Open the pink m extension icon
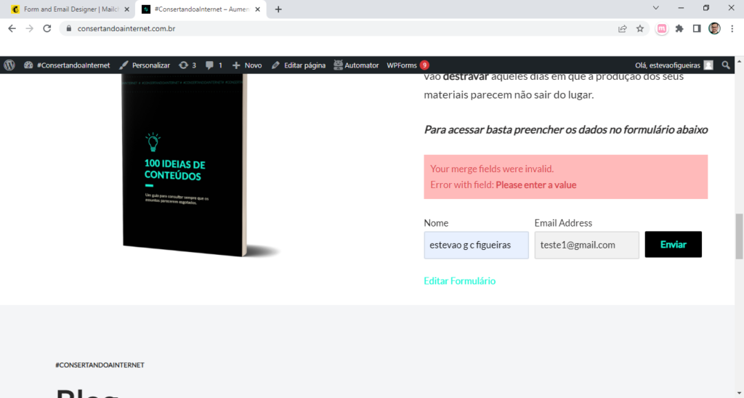This screenshot has height=398, width=744. (x=661, y=28)
